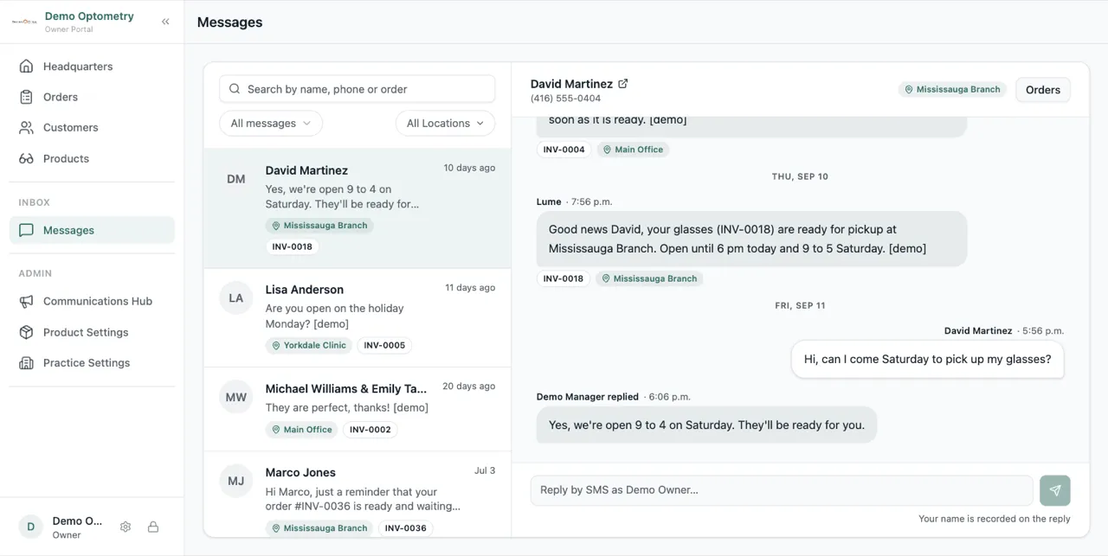The image size is (1108, 556).
Task: Click the Demo Owner avatar D
Action: (x=31, y=527)
